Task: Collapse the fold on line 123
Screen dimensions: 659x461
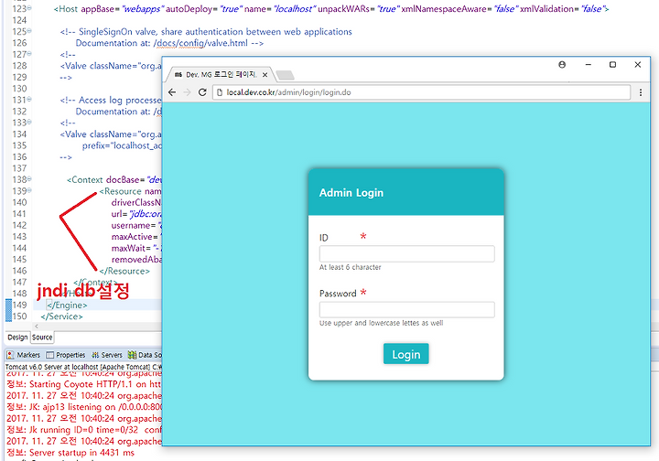Action: (29, 8)
